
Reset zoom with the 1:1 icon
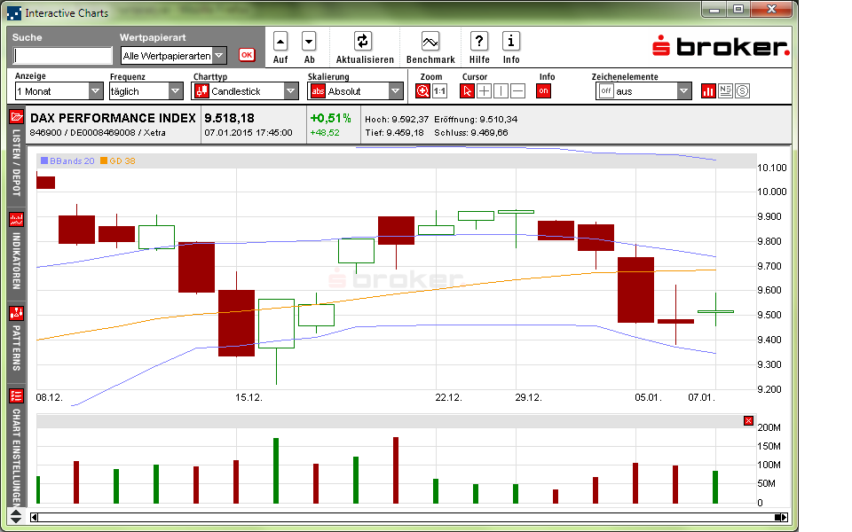point(439,91)
